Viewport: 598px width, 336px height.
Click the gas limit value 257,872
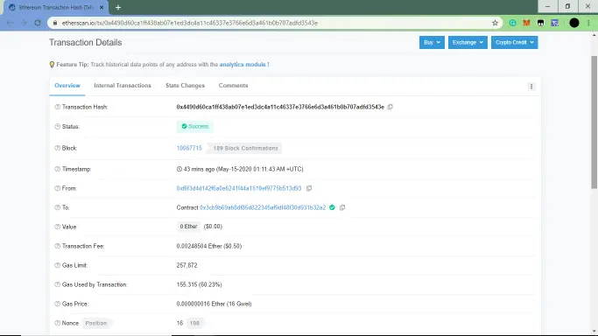click(x=186, y=265)
